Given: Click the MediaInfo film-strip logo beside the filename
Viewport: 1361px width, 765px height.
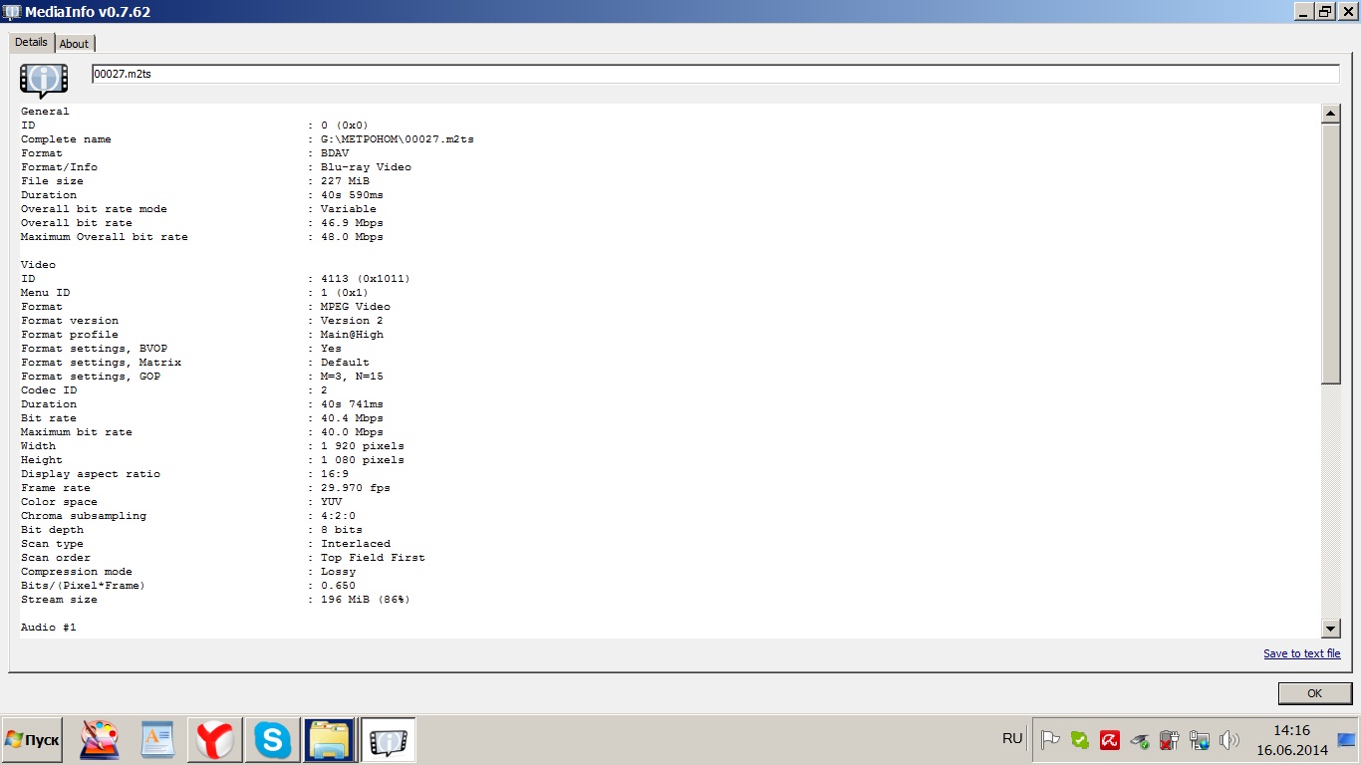Looking at the screenshot, I should [x=44, y=80].
